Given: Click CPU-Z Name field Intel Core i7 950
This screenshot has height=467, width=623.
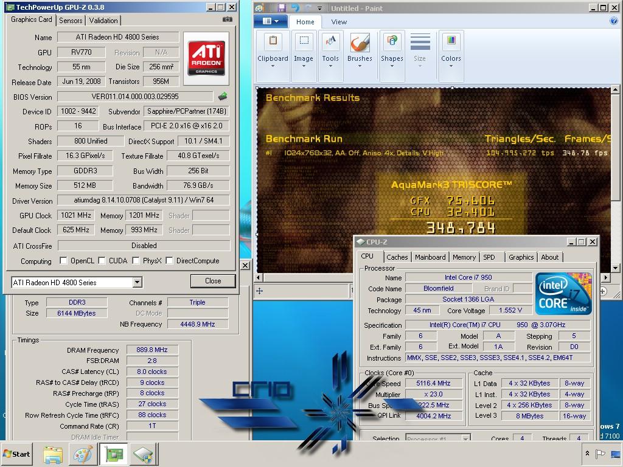Looking at the screenshot, I should coord(468,277).
